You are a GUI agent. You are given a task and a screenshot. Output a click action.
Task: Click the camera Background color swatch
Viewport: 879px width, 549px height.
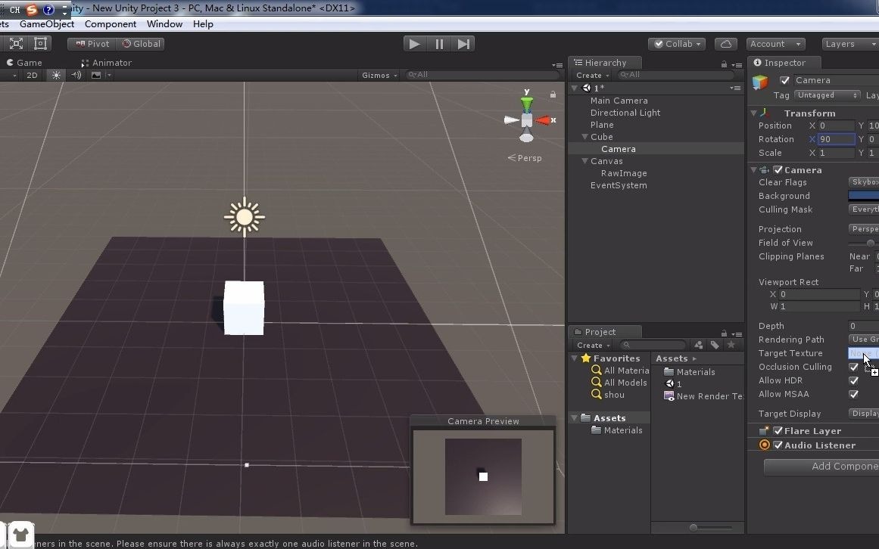pyautogui.click(x=865, y=196)
